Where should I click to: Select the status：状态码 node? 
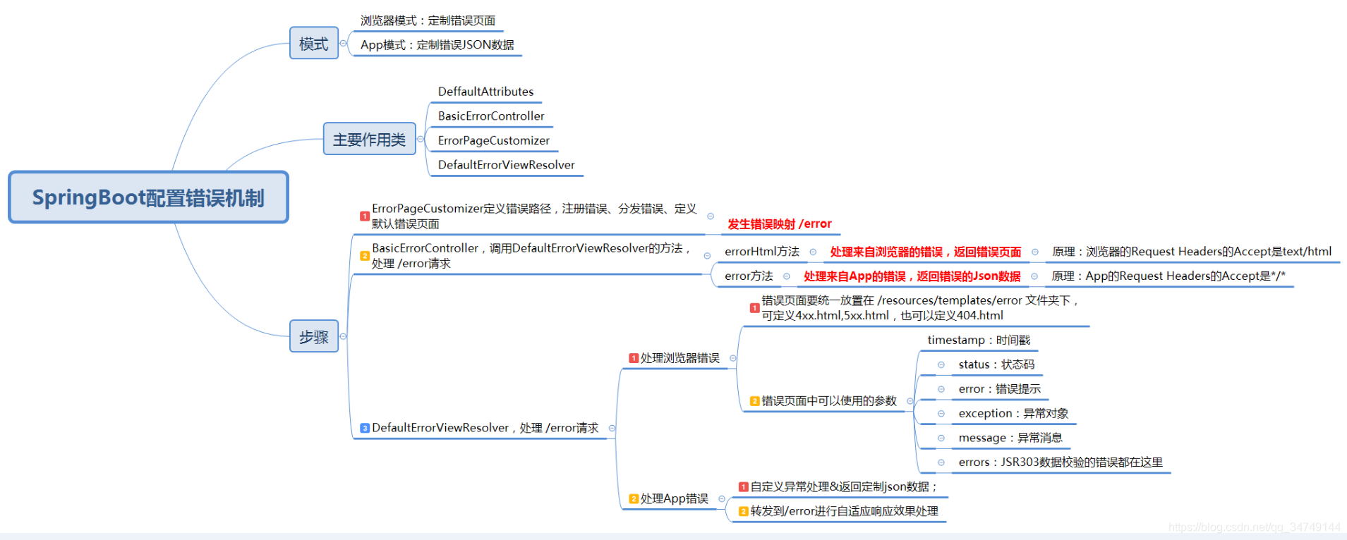[x=996, y=364]
